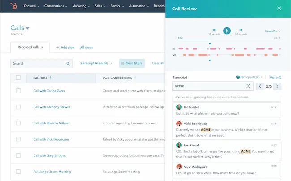The image size is (291, 181).
Task: Clear the acme transcript search
Action: pyautogui.click(x=248, y=86)
